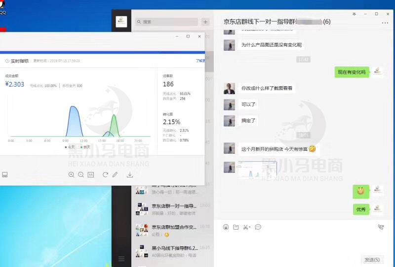The height and width of the screenshot is (267, 395).
Task: Focus the WeChat search field
Action: coord(167,22)
